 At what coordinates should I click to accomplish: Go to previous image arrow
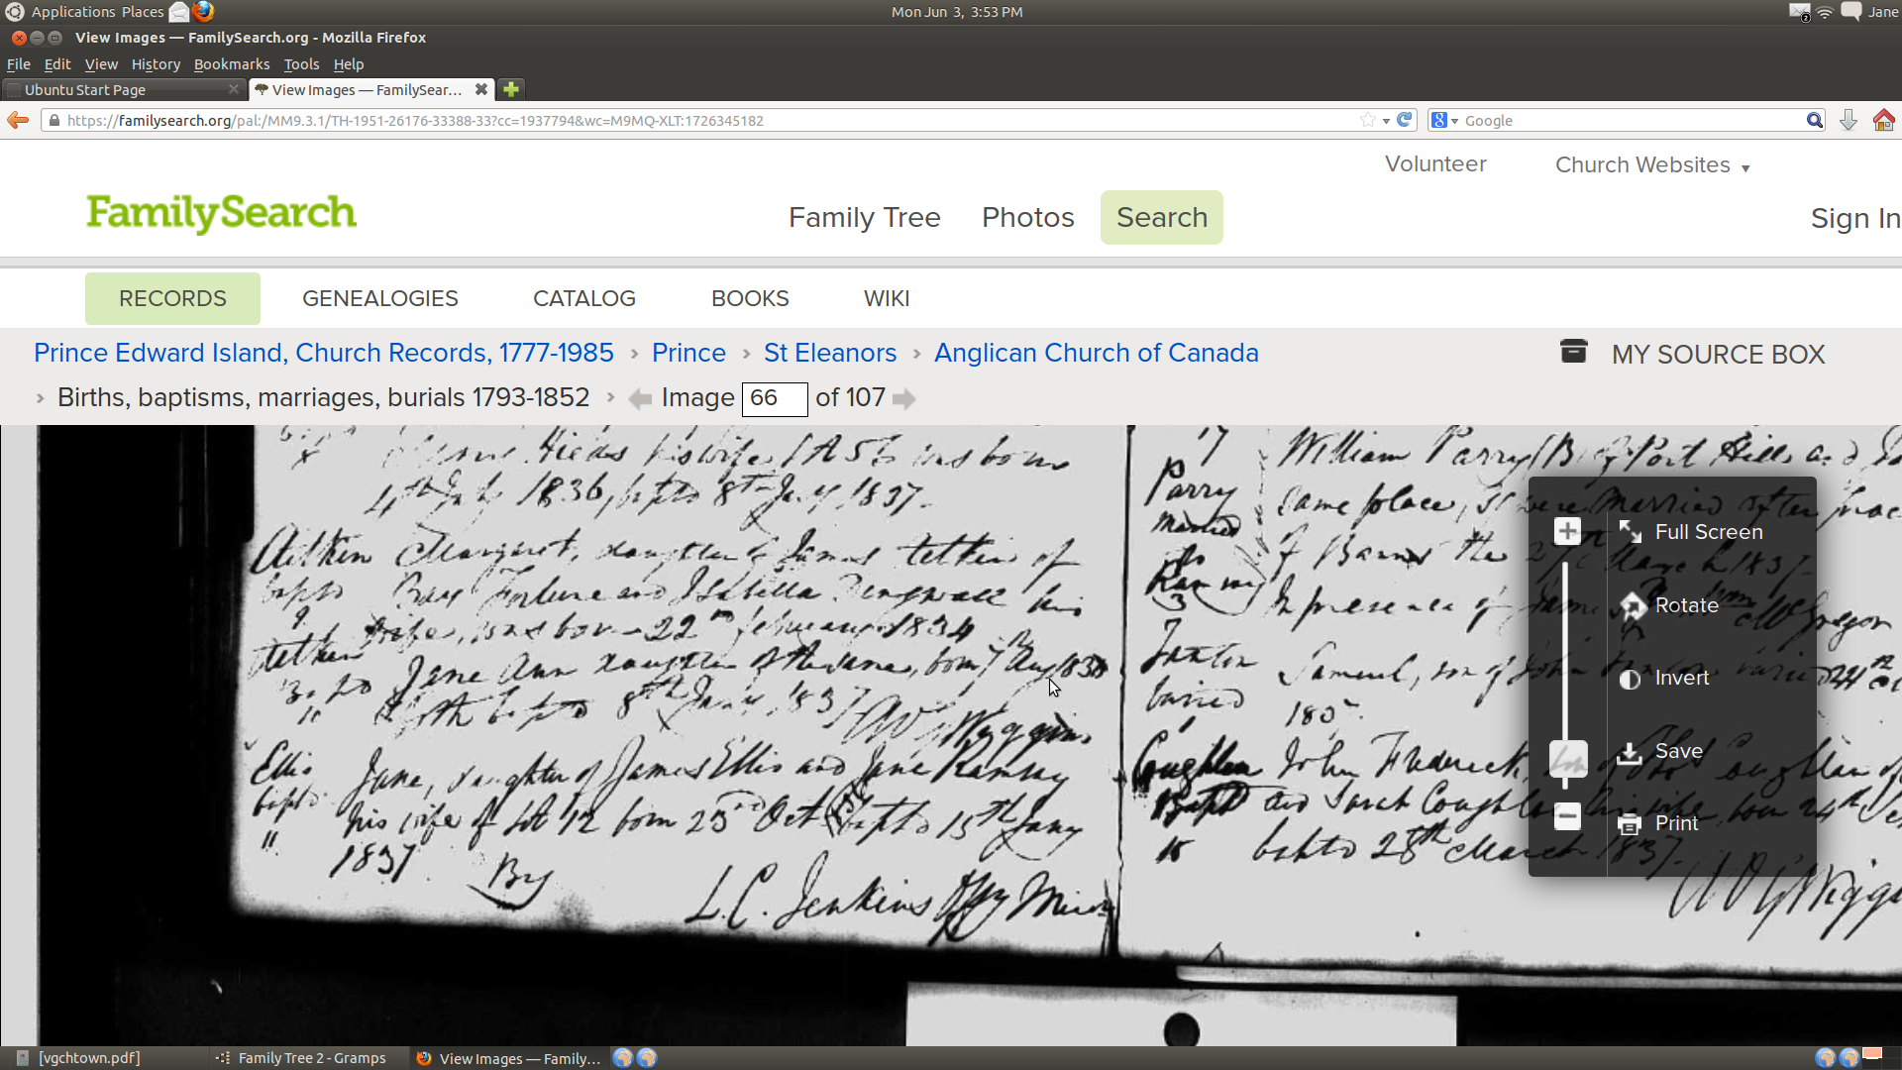640,399
